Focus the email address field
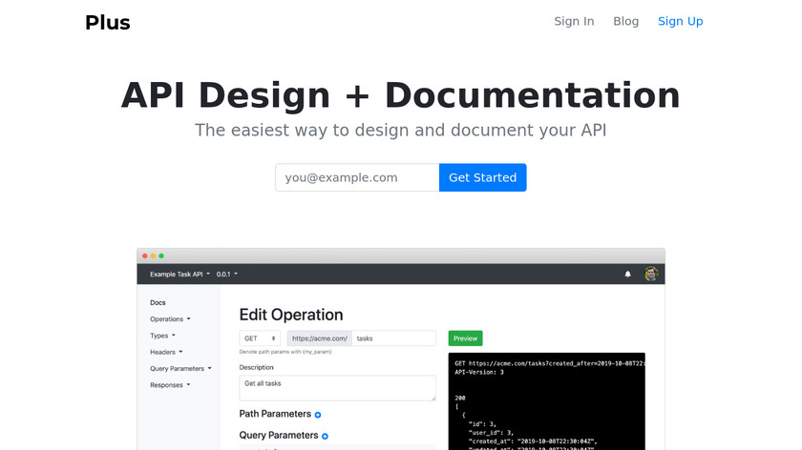This screenshot has height=450, width=802. pos(357,177)
